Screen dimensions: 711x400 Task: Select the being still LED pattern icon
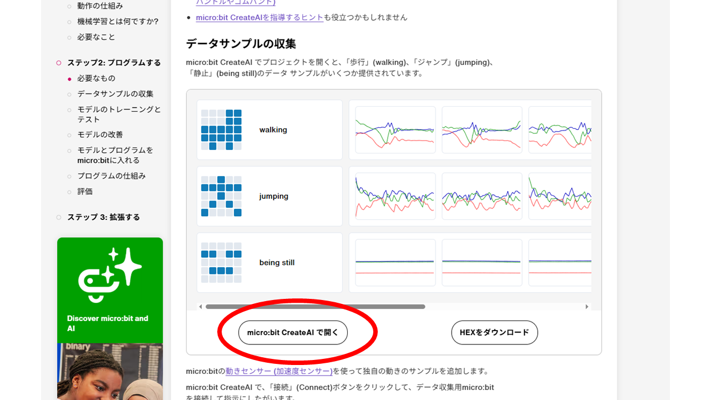(221, 262)
